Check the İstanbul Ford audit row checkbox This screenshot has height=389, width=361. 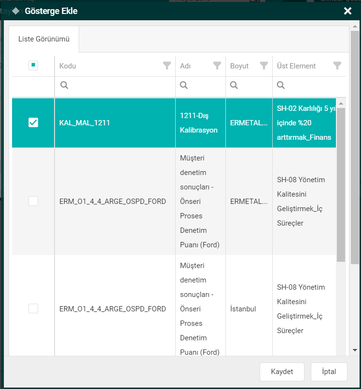click(x=33, y=309)
